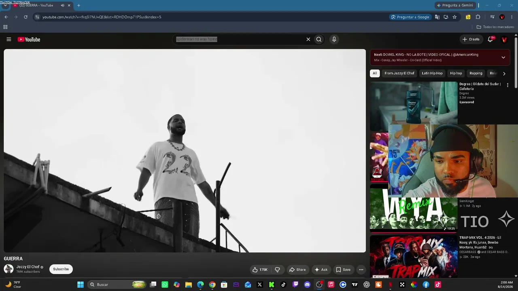Image resolution: width=518 pixels, height=291 pixels.
Task: Select the Hip hop chip
Action: coord(456,73)
